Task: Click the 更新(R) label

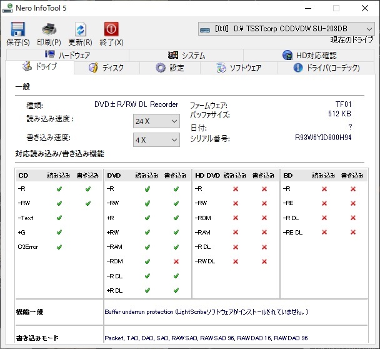Action: [80, 42]
